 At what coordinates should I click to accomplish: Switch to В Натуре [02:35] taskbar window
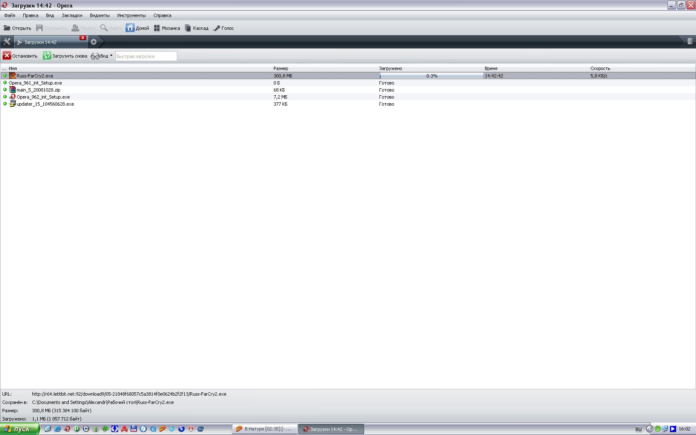[x=265, y=429]
